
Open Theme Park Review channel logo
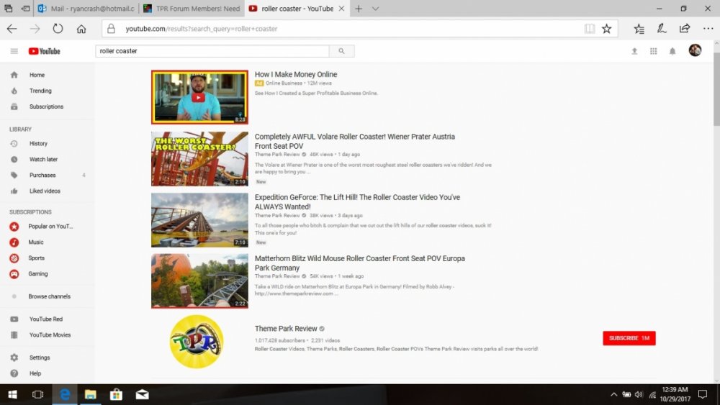point(197,342)
